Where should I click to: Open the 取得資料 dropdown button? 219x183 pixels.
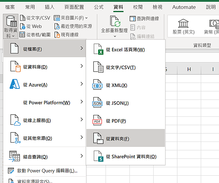point(11,26)
